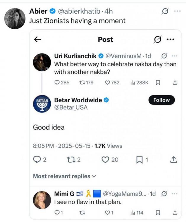Bookmark Mimi G's reply

(158, 212)
